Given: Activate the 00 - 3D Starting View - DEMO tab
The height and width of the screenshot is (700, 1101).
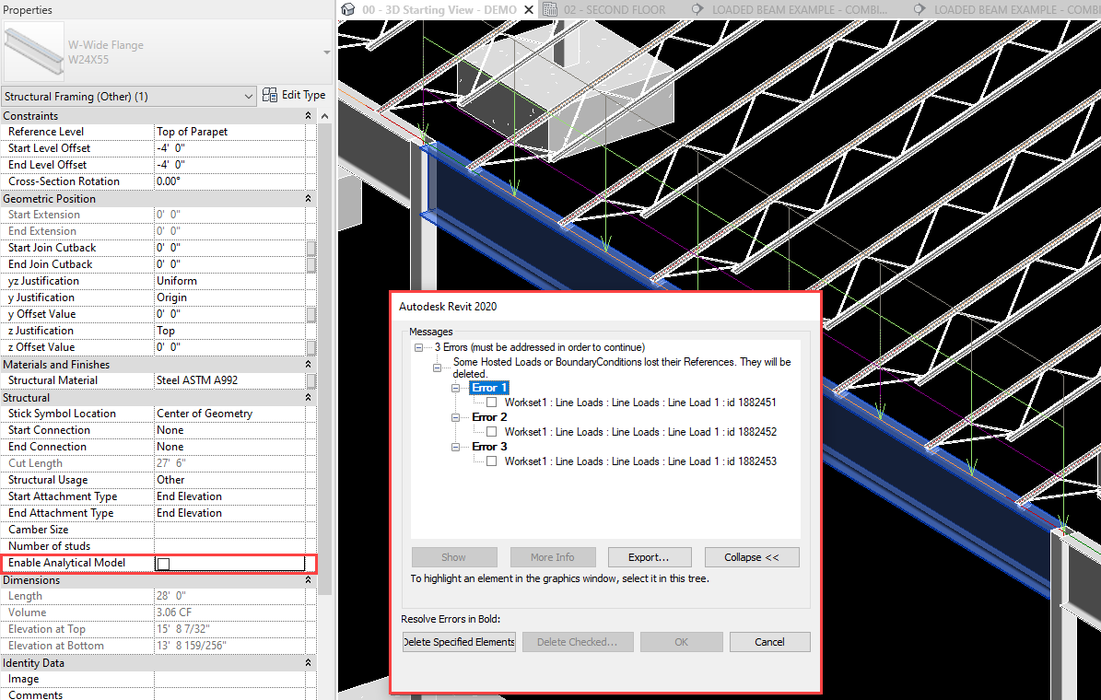Looking at the screenshot, I should 439,10.
